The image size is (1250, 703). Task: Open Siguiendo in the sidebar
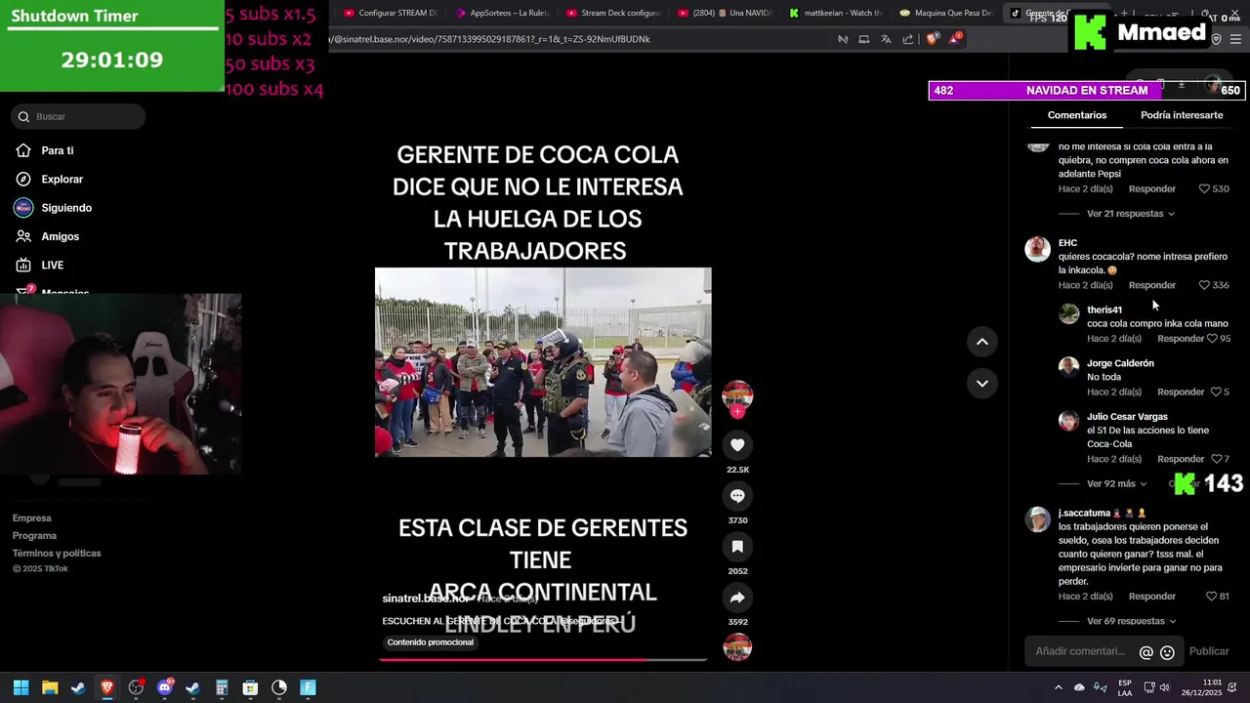[66, 208]
